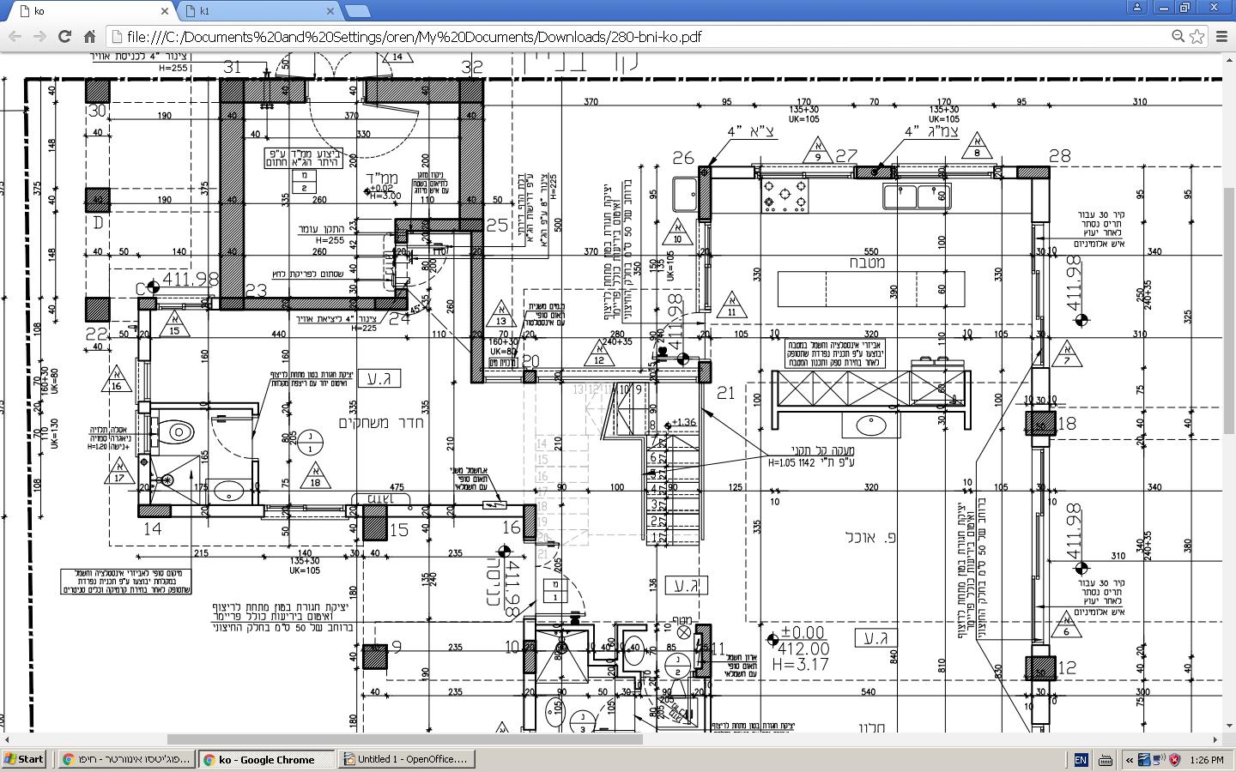Click the forward navigation arrow
The height and width of the screenshot is (772, 1236).
[39, 36]
